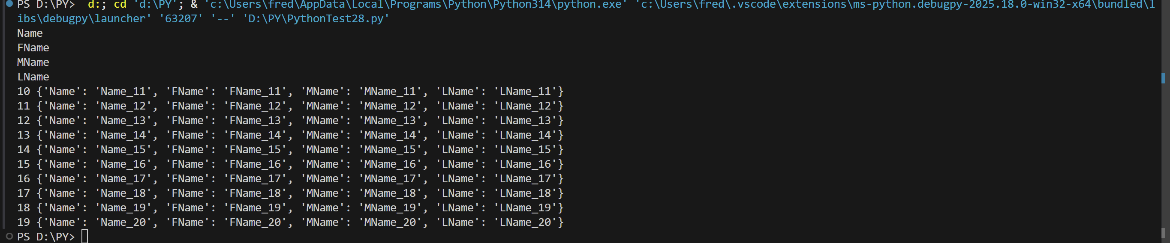Image resolution: width=1170 pixels, height=243 pixels.
Task: Click the 'LName' output line
Action: pyautogui.click(x=33, y=77)
